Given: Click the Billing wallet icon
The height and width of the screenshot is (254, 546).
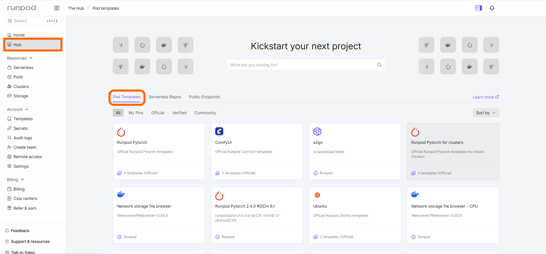Looking at the screenshot, I should [9, 189].
